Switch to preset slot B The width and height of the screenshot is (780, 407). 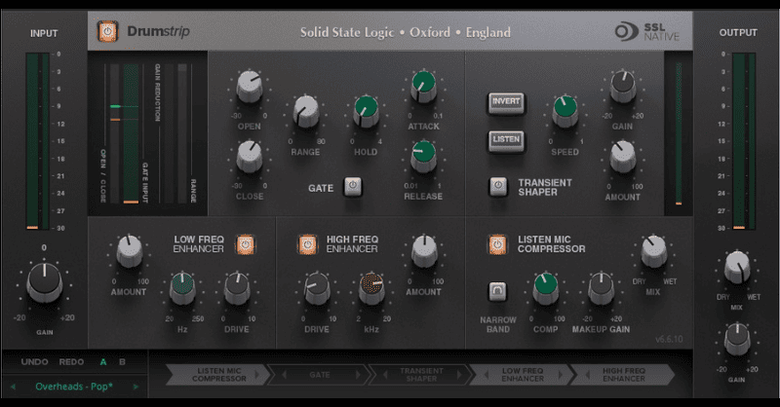click(x=122, y=362)
